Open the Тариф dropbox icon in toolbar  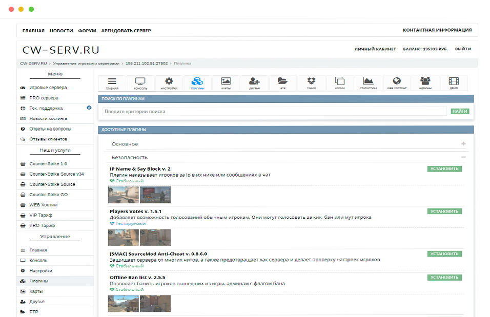point(311,82)
